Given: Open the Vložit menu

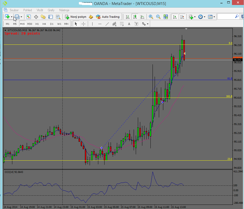Looking at the screenshot, I should click(40, 10).
